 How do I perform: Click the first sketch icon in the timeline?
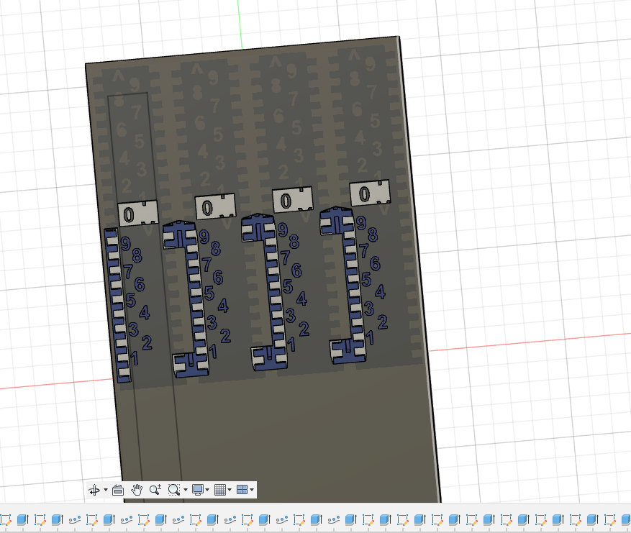pos(5,519)
